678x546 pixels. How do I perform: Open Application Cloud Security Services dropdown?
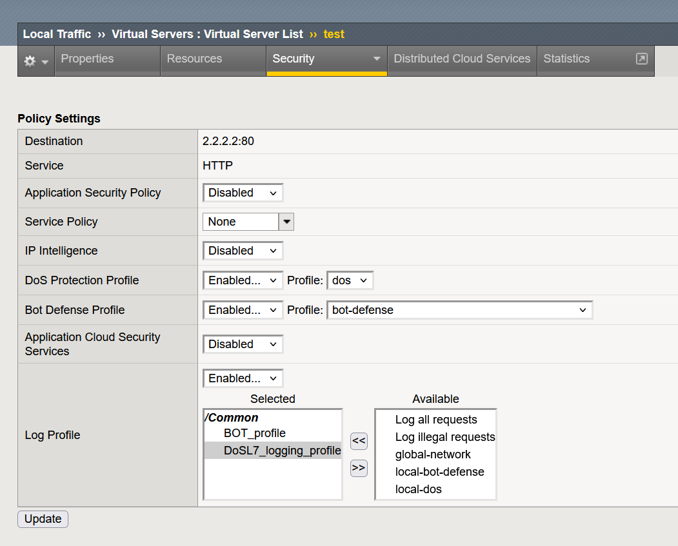point(243,344)
